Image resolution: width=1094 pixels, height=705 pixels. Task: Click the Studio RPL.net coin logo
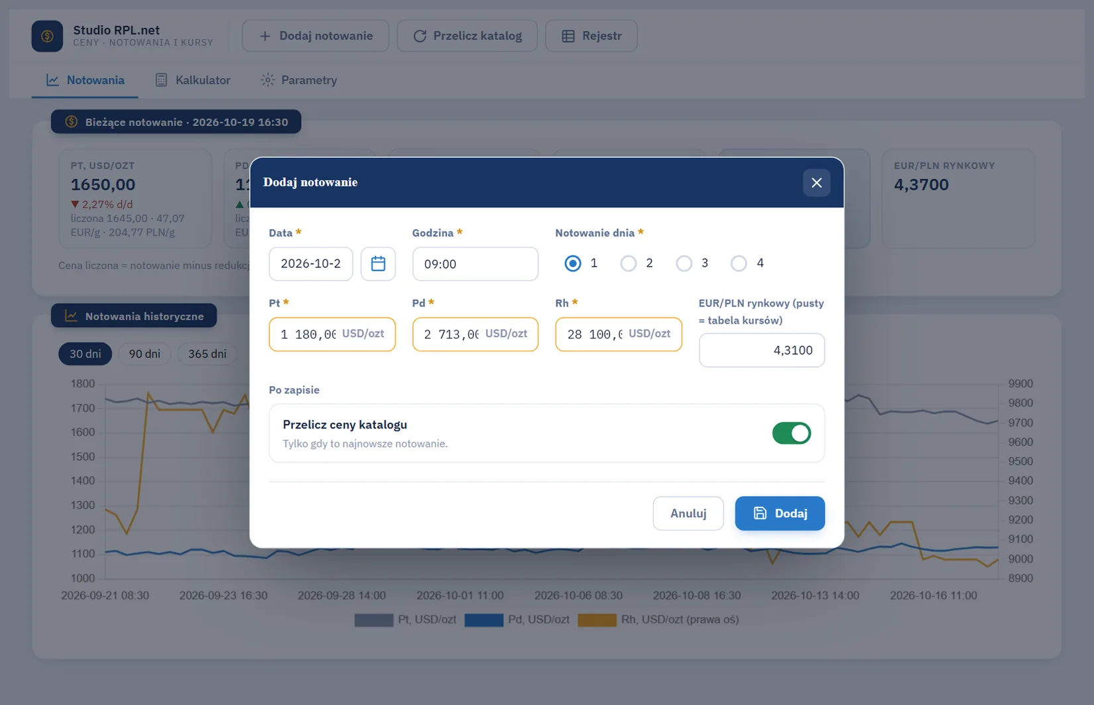(47, 36)
